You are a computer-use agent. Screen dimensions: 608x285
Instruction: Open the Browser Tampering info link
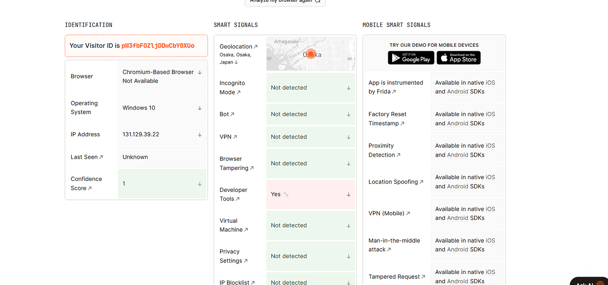point(237,163)
